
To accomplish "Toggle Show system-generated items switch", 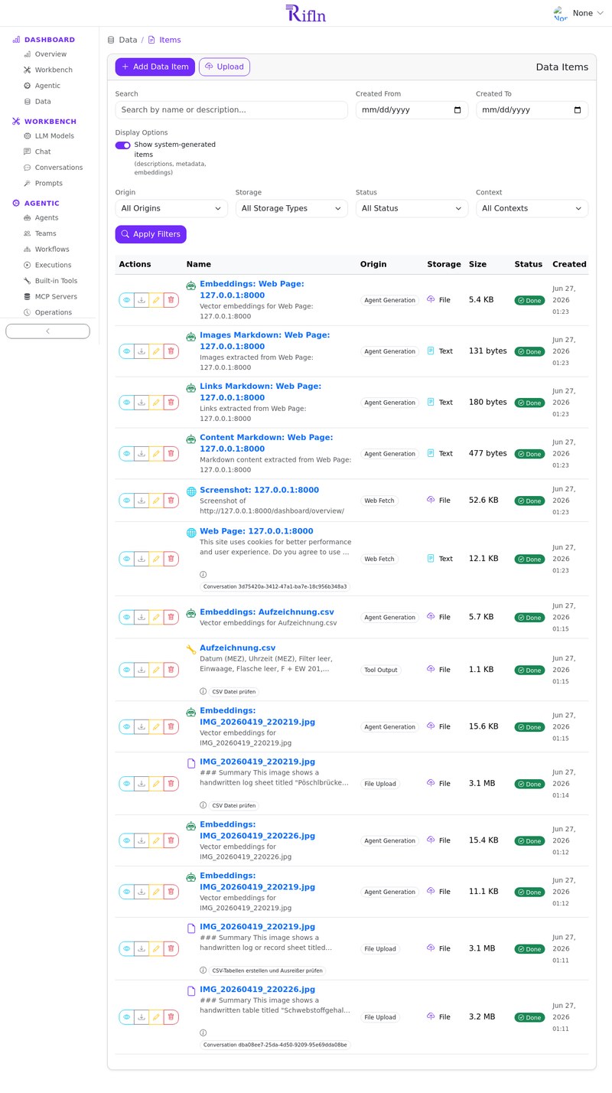I will click(123, 145).
